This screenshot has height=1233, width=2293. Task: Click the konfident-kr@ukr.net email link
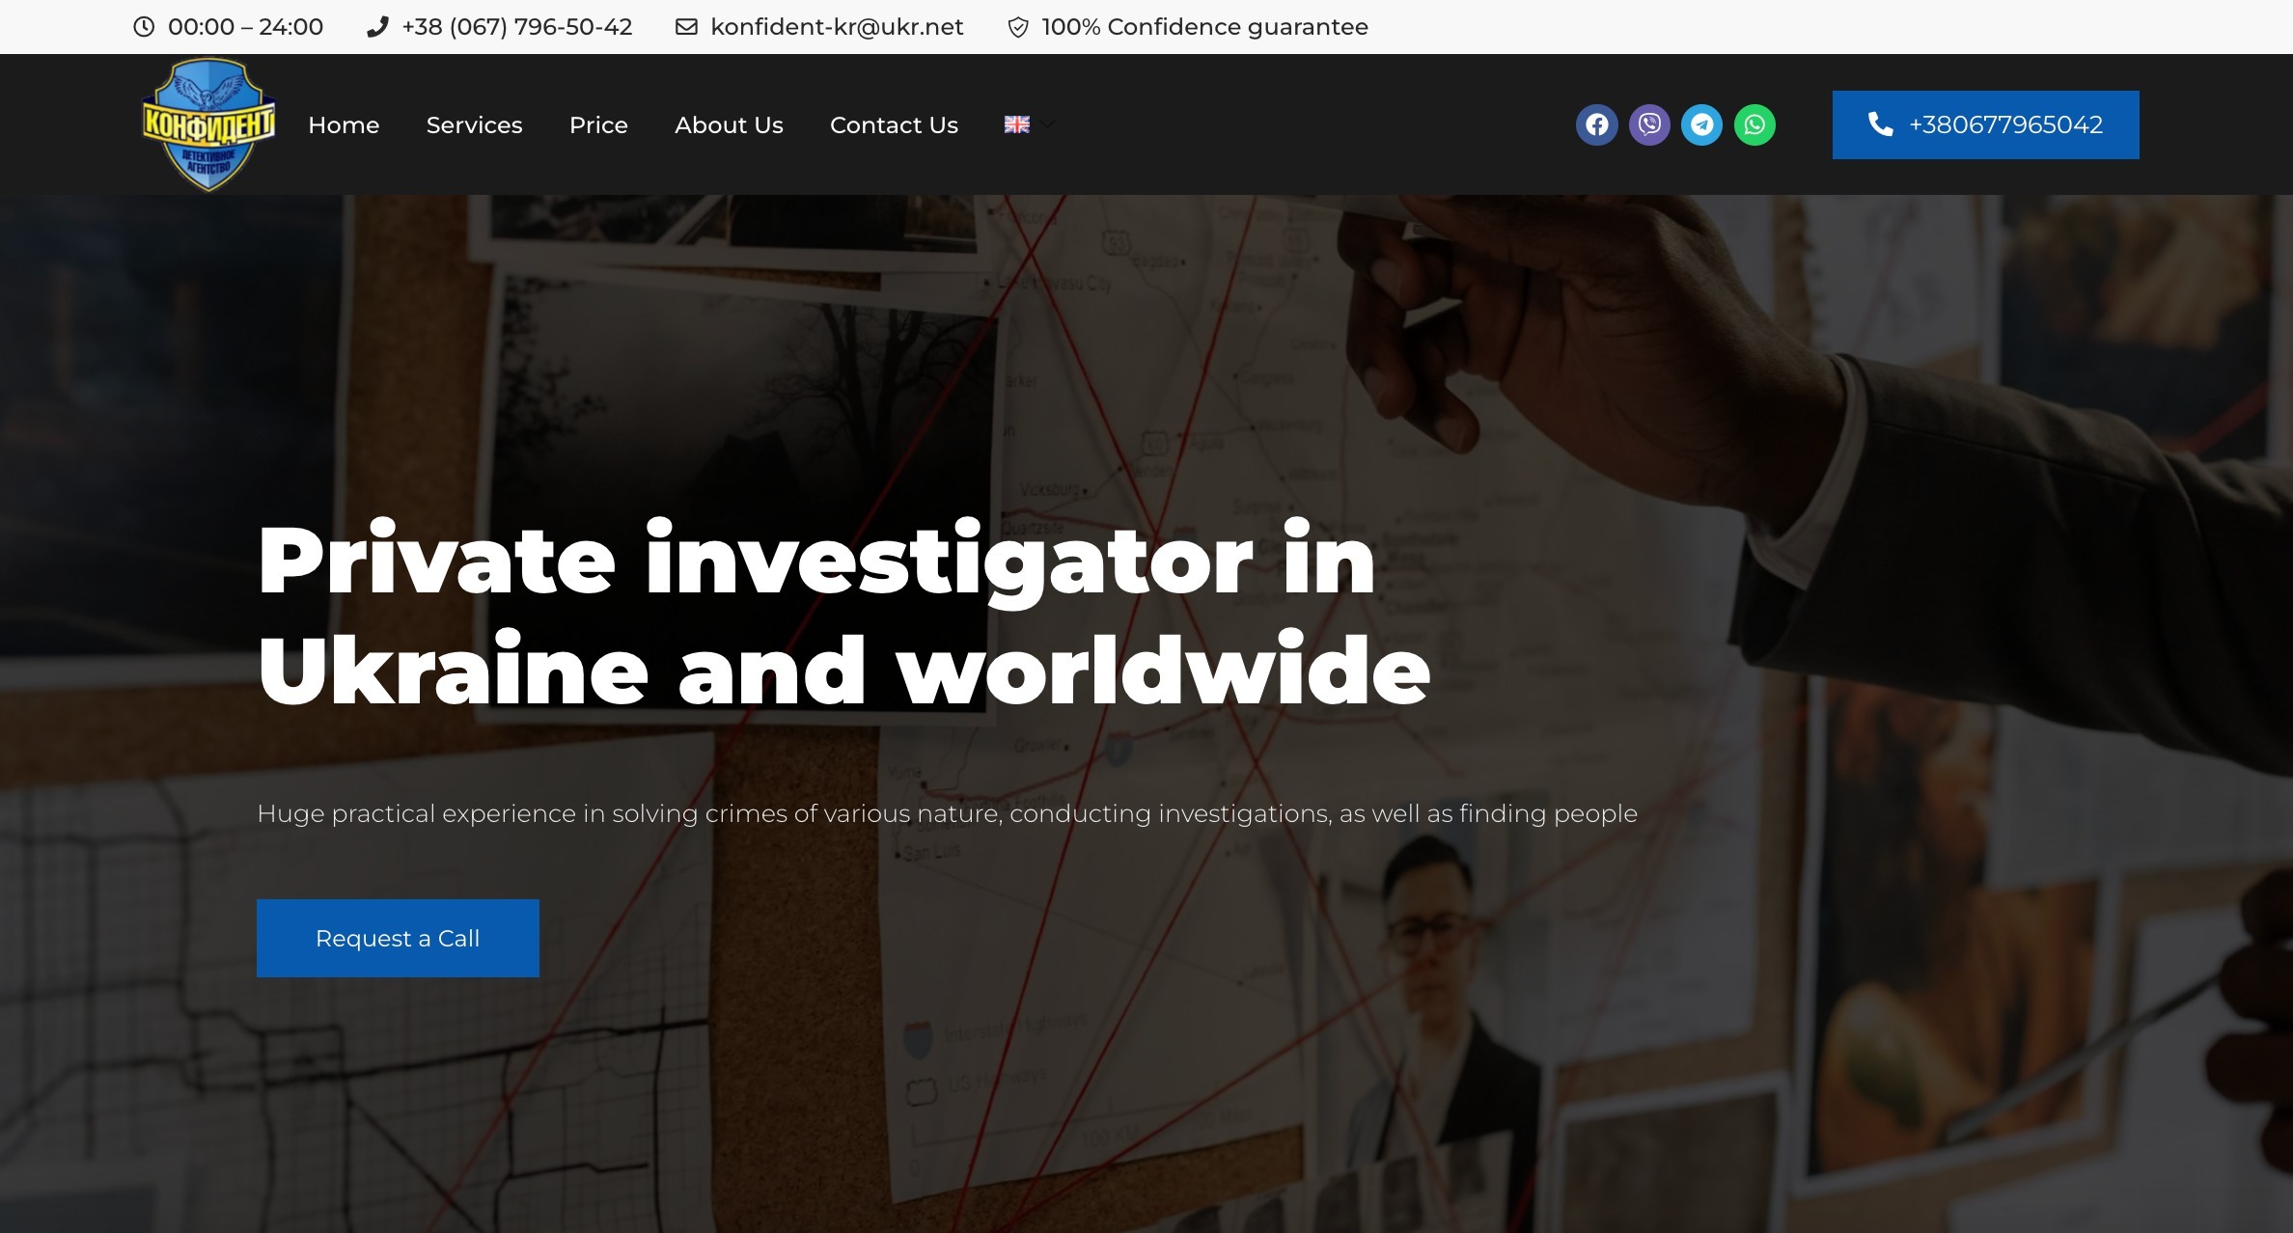tap(837, 27)
